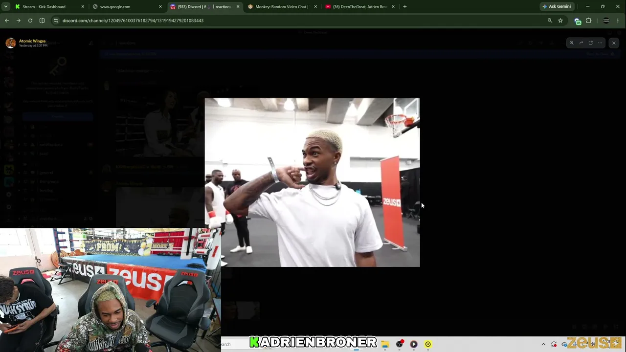
Task: Click the Atomic Wingss username
Action: (32, 41)
